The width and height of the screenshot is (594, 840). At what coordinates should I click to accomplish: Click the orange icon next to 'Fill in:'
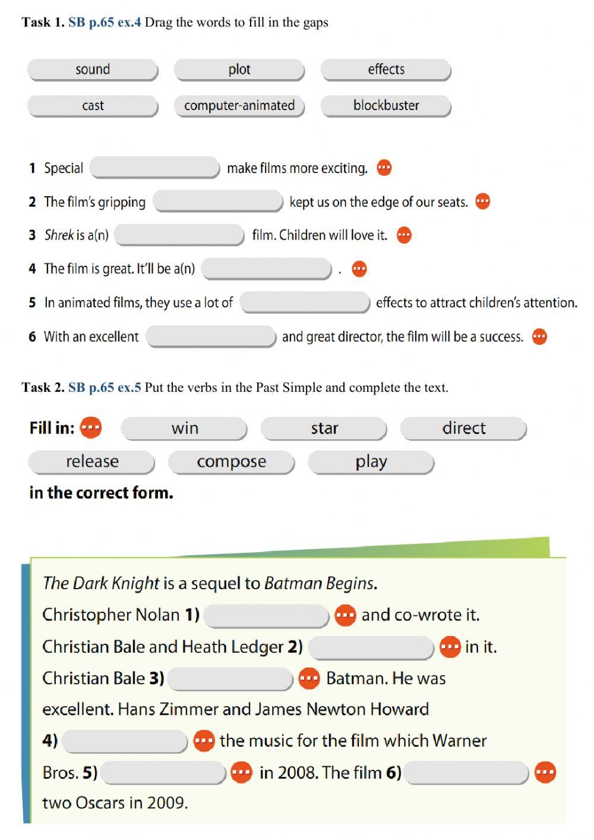[91, 427]
